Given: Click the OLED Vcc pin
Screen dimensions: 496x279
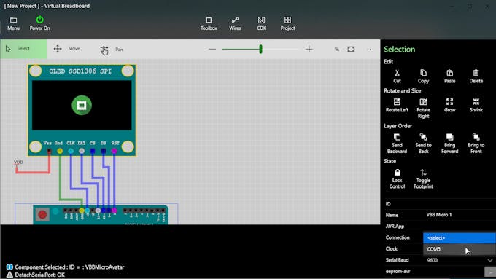Looking at the screenshot, I should pyautogui.click(x=49, y=151).
